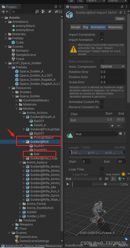The height and width of the screenshot is (248, 130).
Task: Click the Inspector panel lock icon
Action: point(122,7)
